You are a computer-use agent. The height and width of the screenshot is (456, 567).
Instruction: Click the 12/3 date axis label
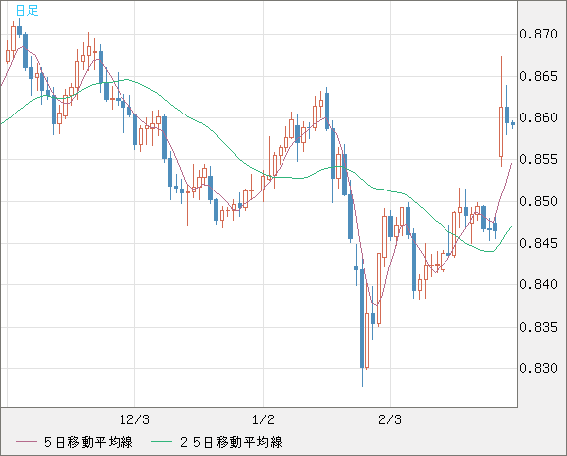pyautogui.click(x=134, y=419)
